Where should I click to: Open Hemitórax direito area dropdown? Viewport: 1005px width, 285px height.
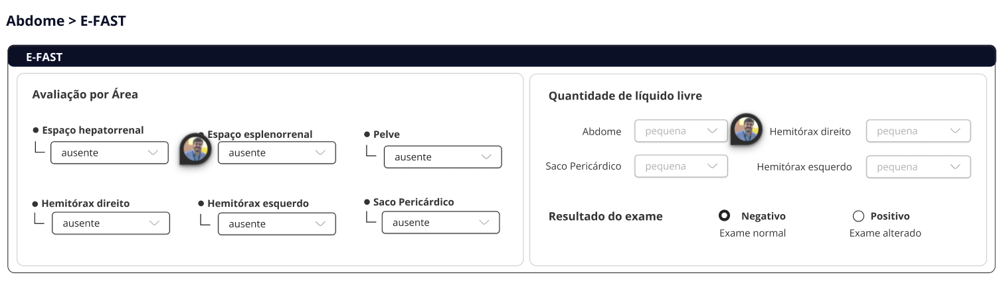click(111, 223)
